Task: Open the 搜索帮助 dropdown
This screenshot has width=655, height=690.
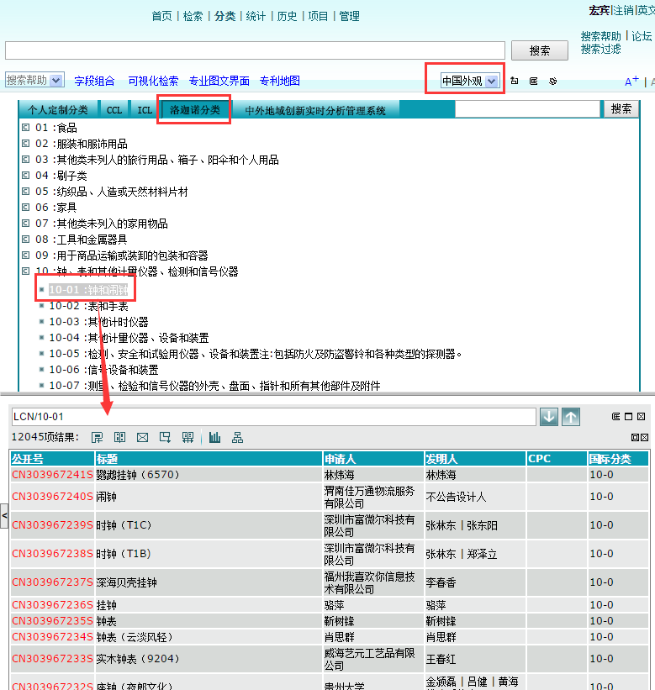Action: click(x=56, y=80)
